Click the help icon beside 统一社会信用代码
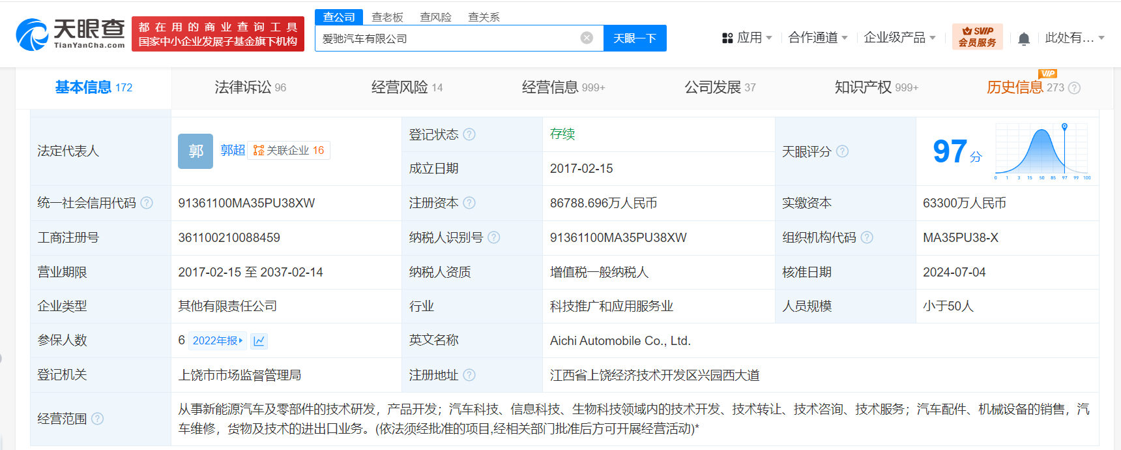The width and height of the screenshot is (1121, 450). [x=147, y=203]
